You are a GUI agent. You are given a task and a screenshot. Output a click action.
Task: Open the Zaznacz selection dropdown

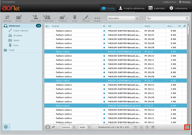68,127
